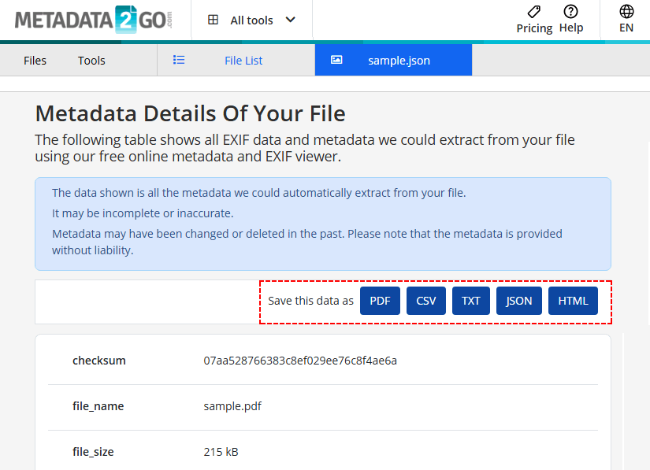The image size is (650, 470).
Task: Switch language via EN selector
Action: pos(626,27)
